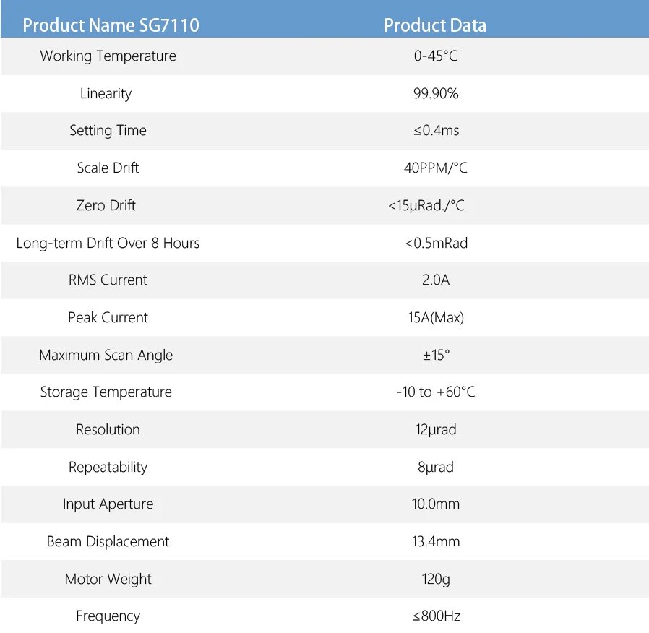Select the Peak Current label
This screenshot has width=649, height=633.
tap(108, 318)
